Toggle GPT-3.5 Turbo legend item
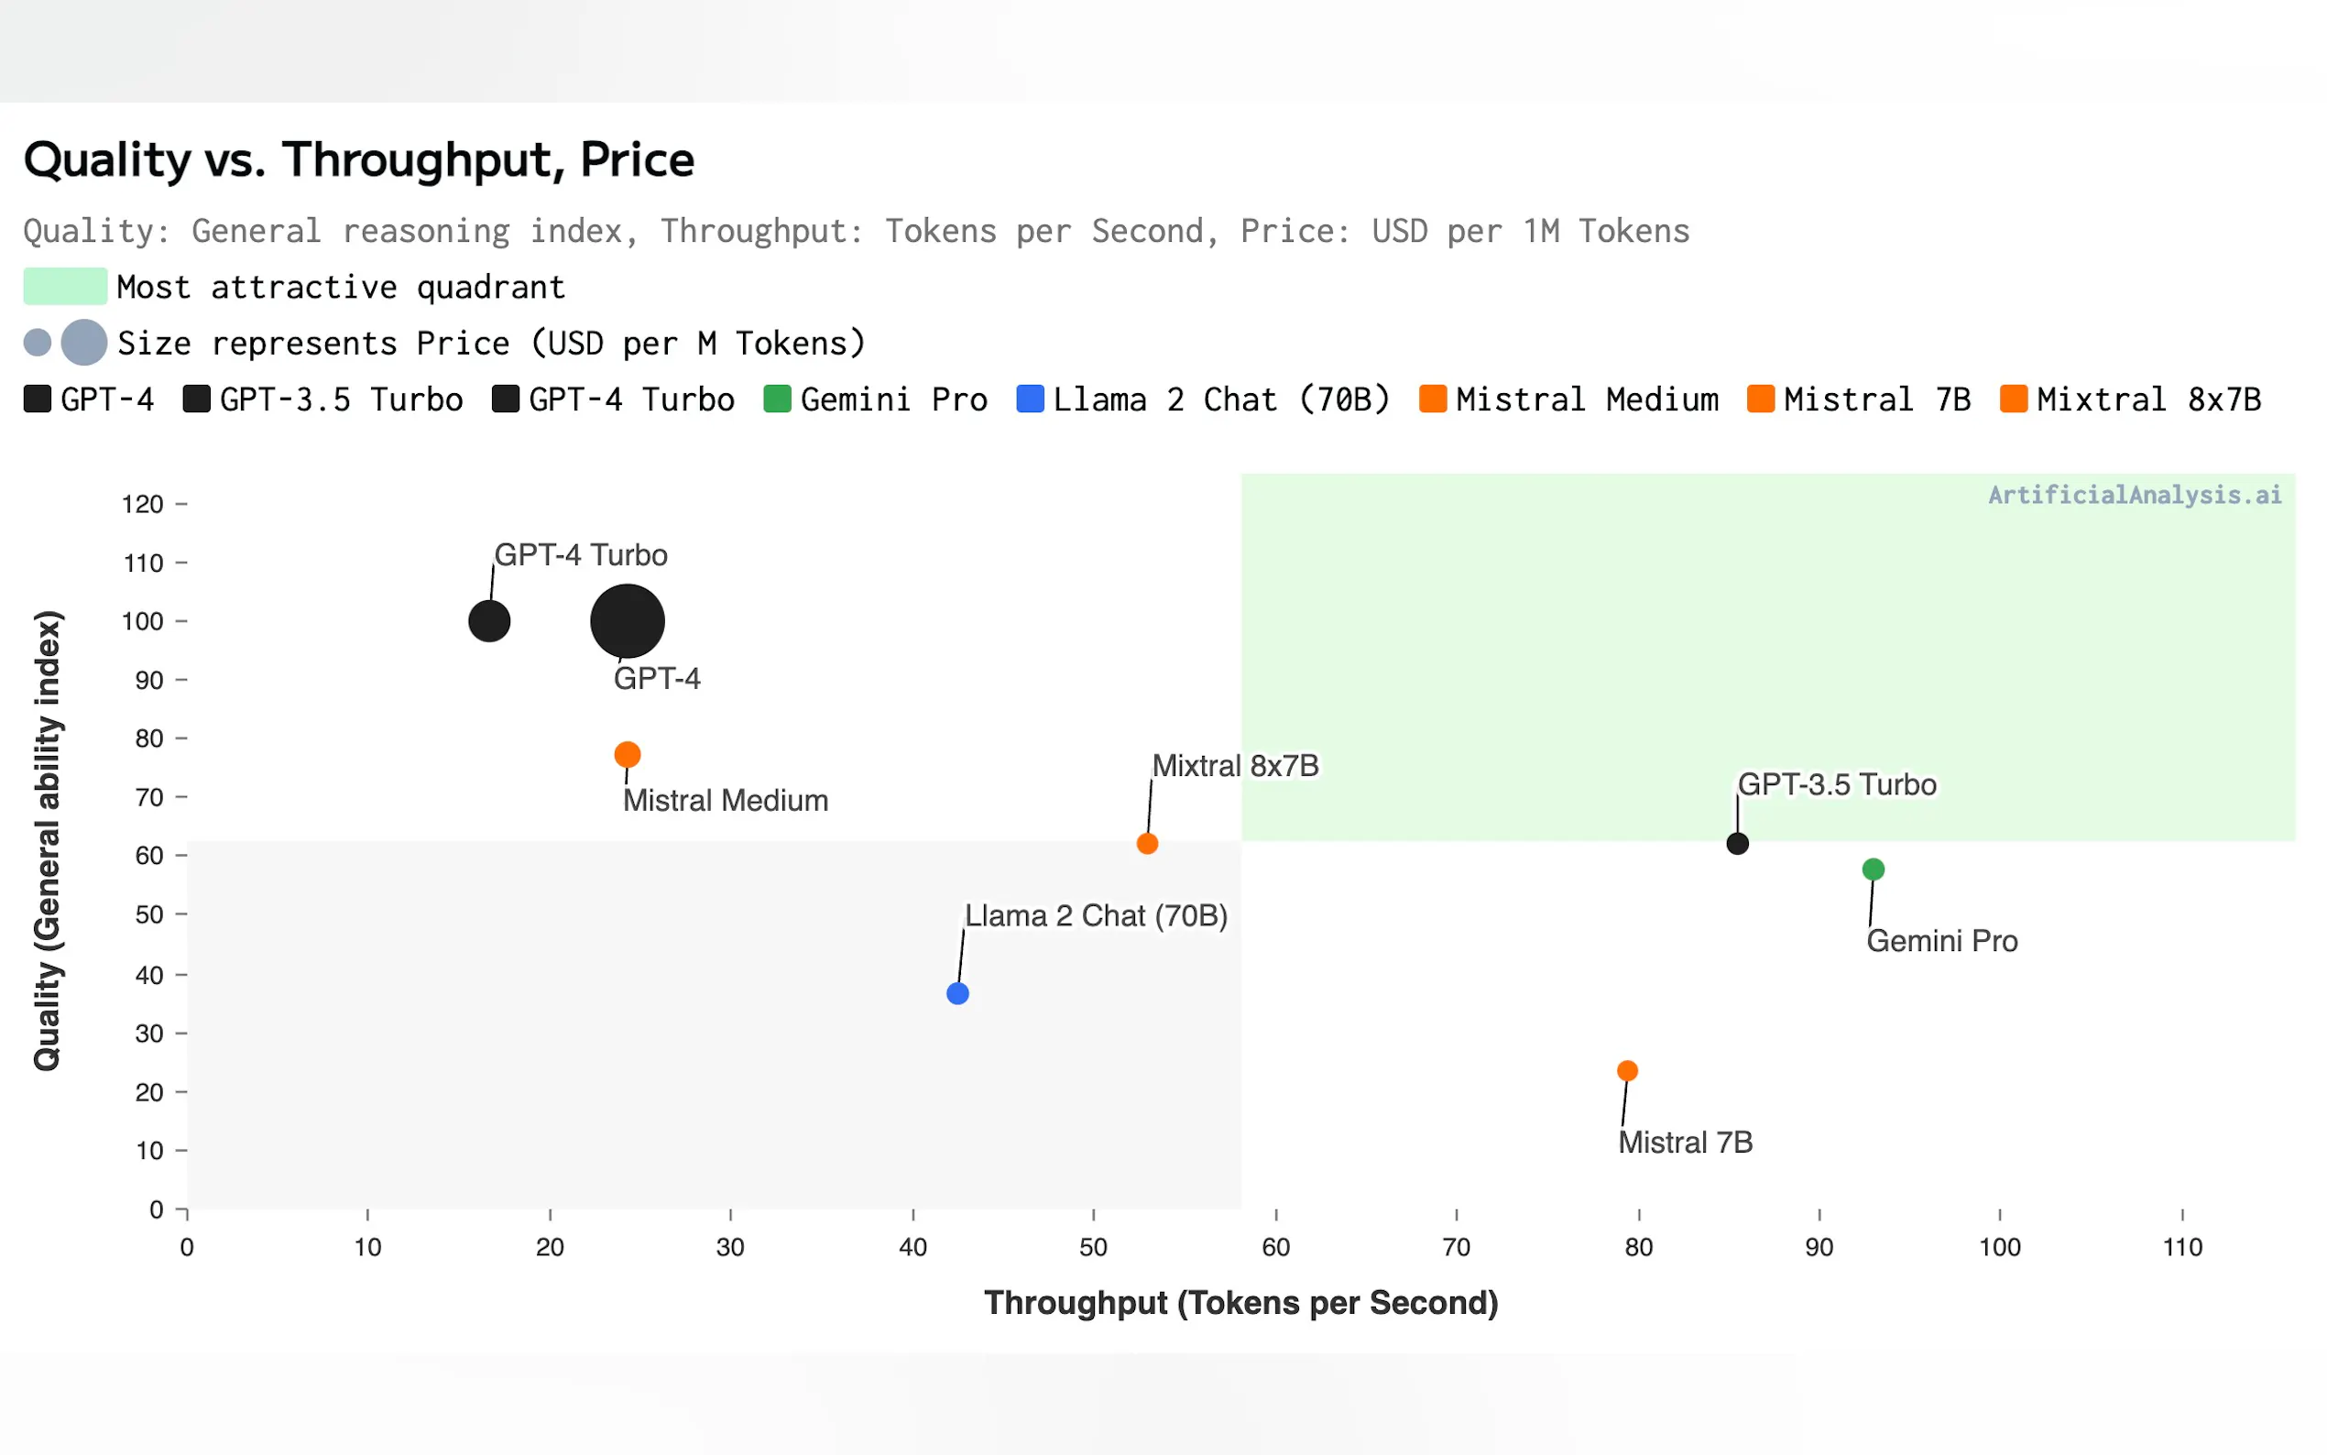Viewport: 2327px width, 1455px height. (323, 399)
